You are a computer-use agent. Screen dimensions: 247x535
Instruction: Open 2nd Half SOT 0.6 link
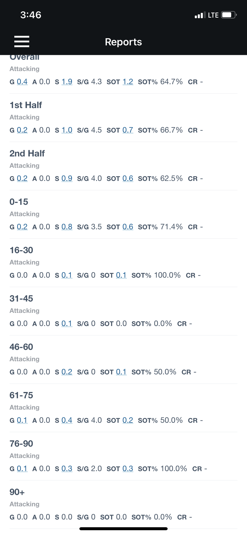pyautogui.click(x=128, y=179)
